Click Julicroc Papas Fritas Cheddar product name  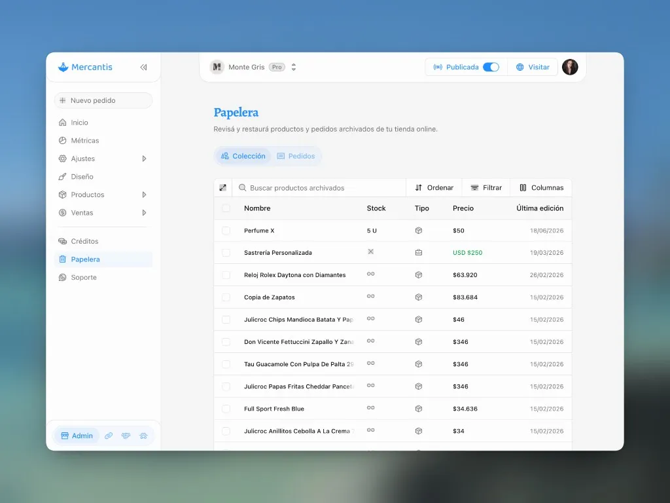click(x=299, y=386)
